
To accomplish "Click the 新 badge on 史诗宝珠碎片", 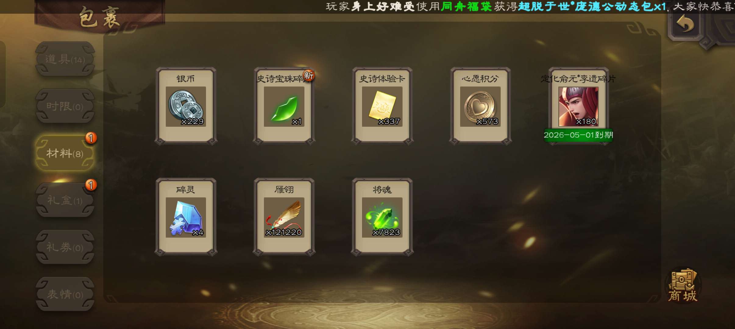I will point(308,75).
